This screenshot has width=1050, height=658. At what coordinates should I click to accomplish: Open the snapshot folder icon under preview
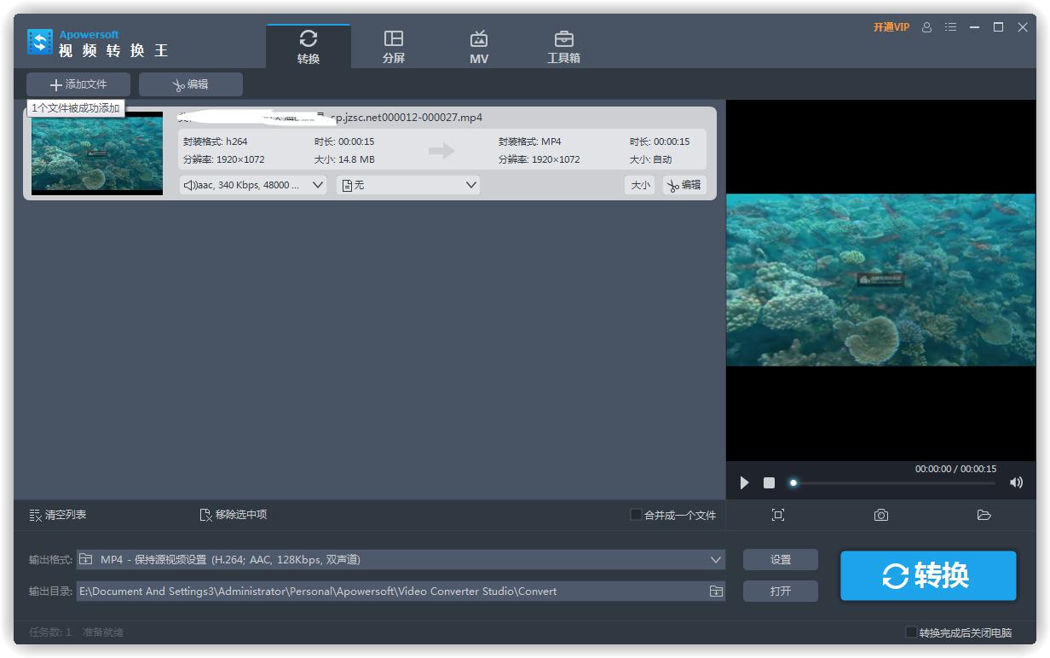(984, 515)
